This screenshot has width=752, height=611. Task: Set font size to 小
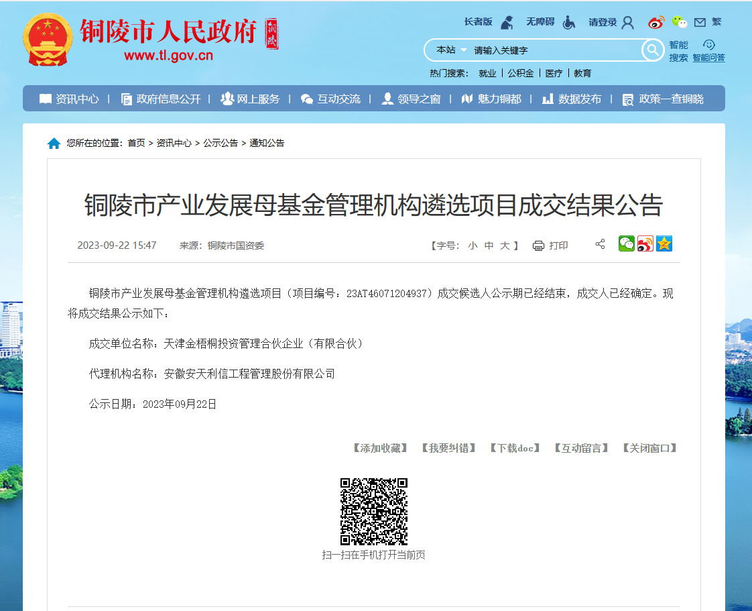pos(473,245)
